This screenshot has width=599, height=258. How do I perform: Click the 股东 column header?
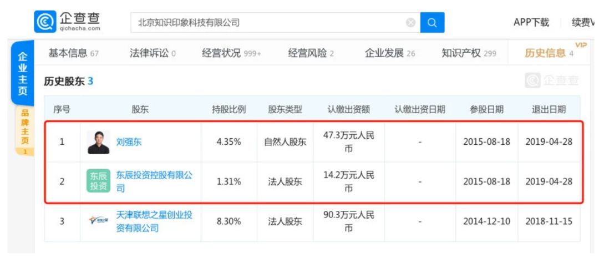[140, 110]
